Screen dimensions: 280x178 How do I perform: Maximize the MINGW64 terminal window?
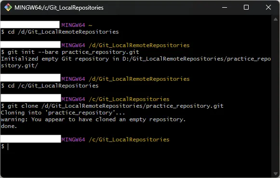click(246, 8)
